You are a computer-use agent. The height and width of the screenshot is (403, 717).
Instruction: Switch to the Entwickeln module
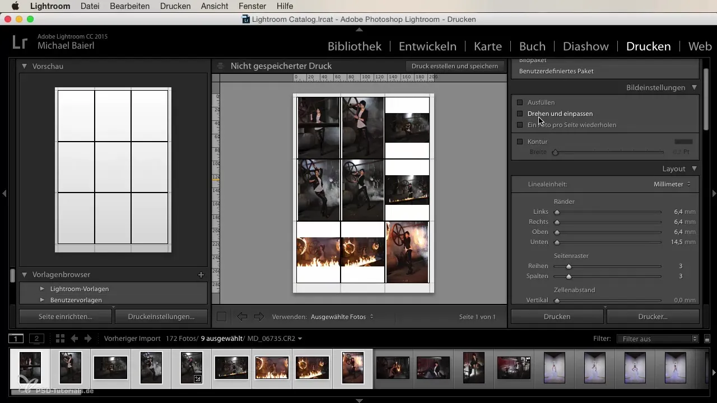(x=427, y=46)
